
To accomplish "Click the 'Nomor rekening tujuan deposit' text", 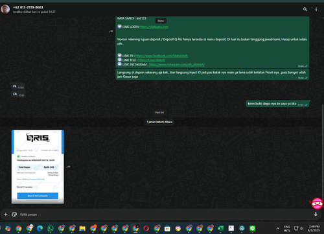I will click(x=212, y=41).
